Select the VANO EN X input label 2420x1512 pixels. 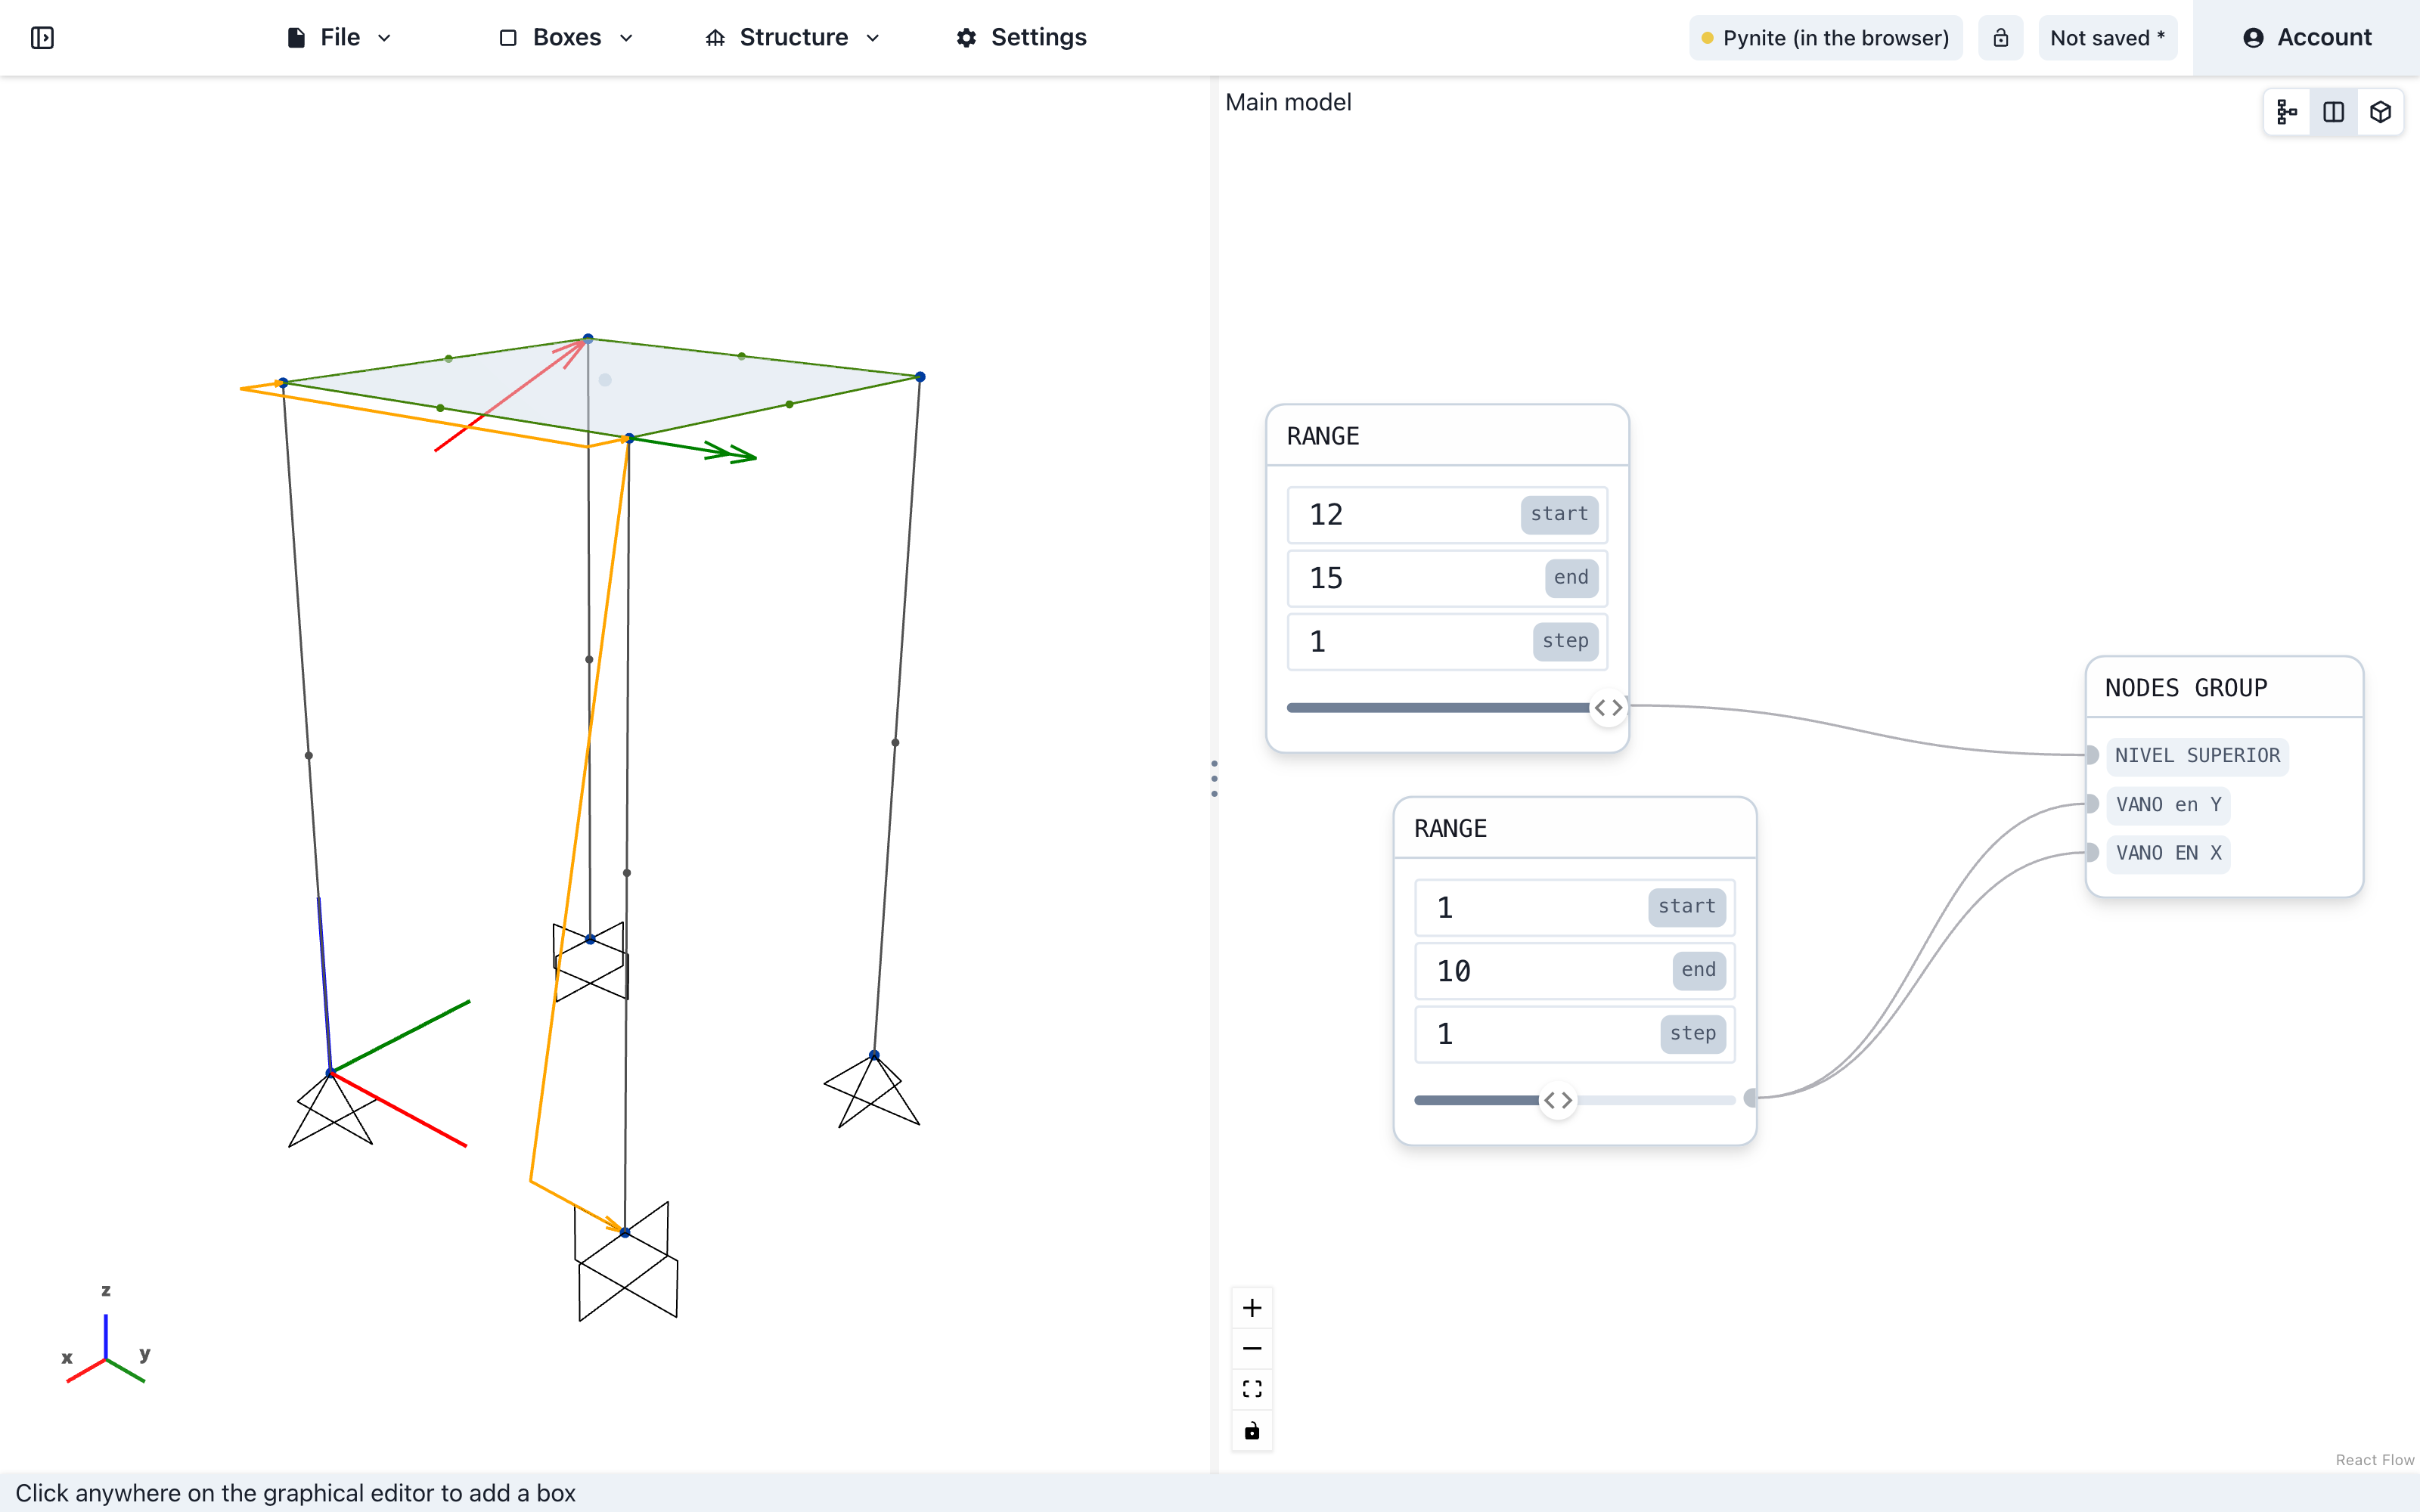2168,853
